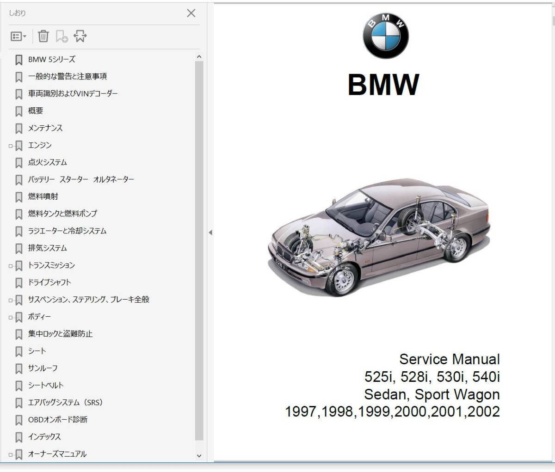Image resolution: width=555 pixels, height=472 pixels.
Task: Click the 5 Series cutaway car illustration
Action: click(x=379, y=237)
